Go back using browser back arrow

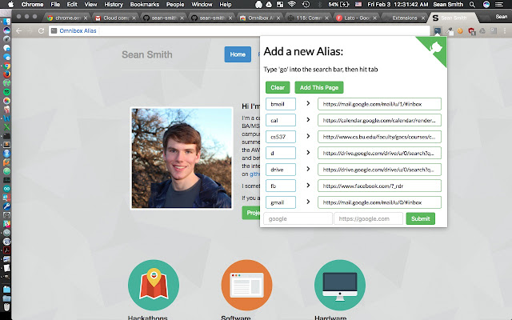point(18,30)
